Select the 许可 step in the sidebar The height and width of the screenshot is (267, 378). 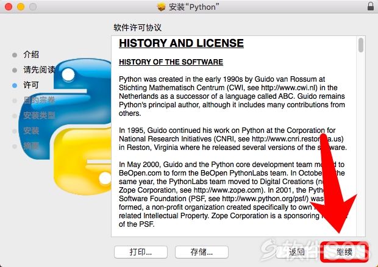(x=31, y=85)
